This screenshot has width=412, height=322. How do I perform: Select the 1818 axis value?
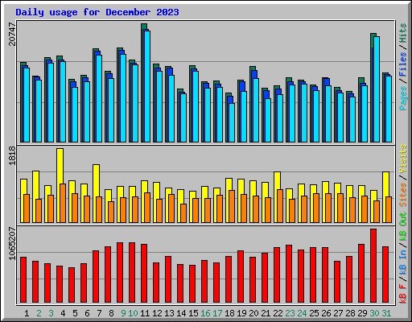(12, 155)
